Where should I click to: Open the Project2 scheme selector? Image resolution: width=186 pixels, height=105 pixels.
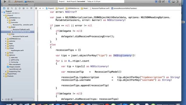tap(19, 1)
